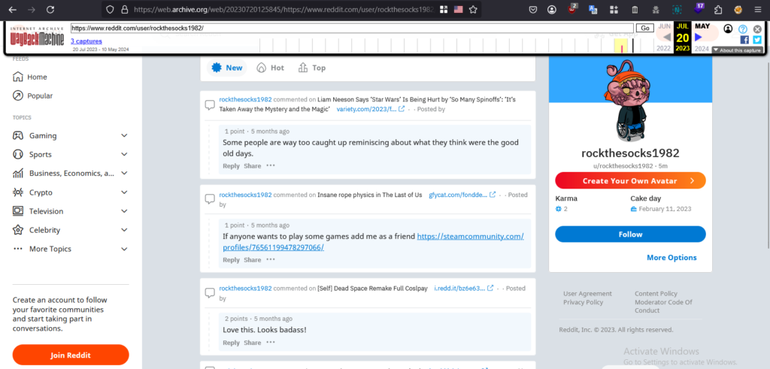
Task: Click the Join Reddit button
Action: (x=71, y=355)
